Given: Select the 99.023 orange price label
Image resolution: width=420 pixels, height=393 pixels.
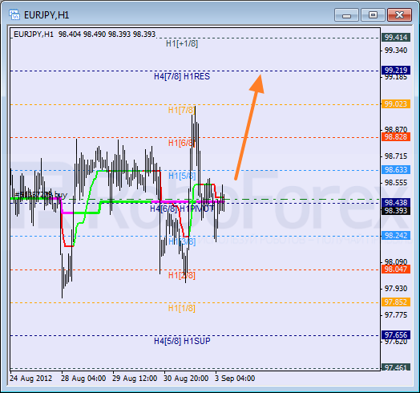Looking at the screenshot, I should coord(396,103).
